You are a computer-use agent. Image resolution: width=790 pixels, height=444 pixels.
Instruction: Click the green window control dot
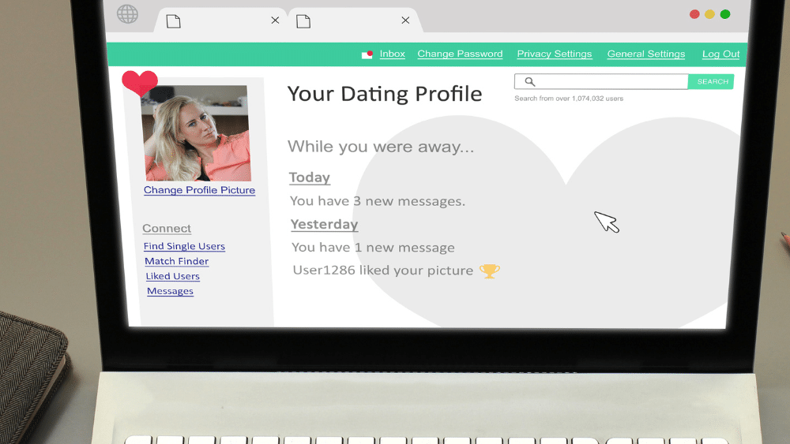click(x=725, y=14)
